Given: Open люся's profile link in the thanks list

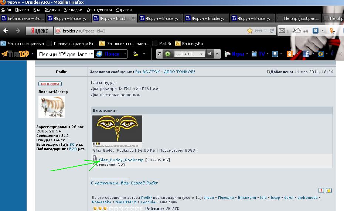Looking at the screenshot, I should click(x=209, y=198).
